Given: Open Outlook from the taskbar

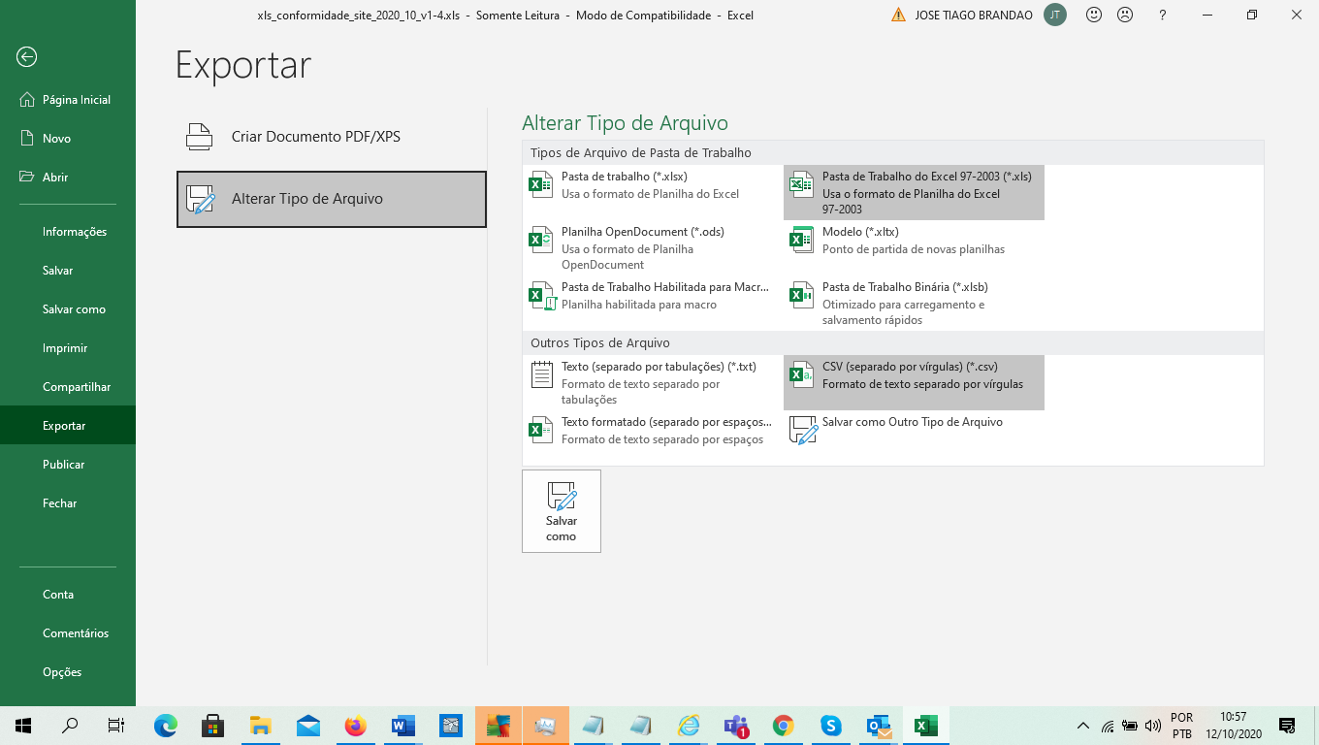Looking at the screenshot, I should (x=879, y=725).
